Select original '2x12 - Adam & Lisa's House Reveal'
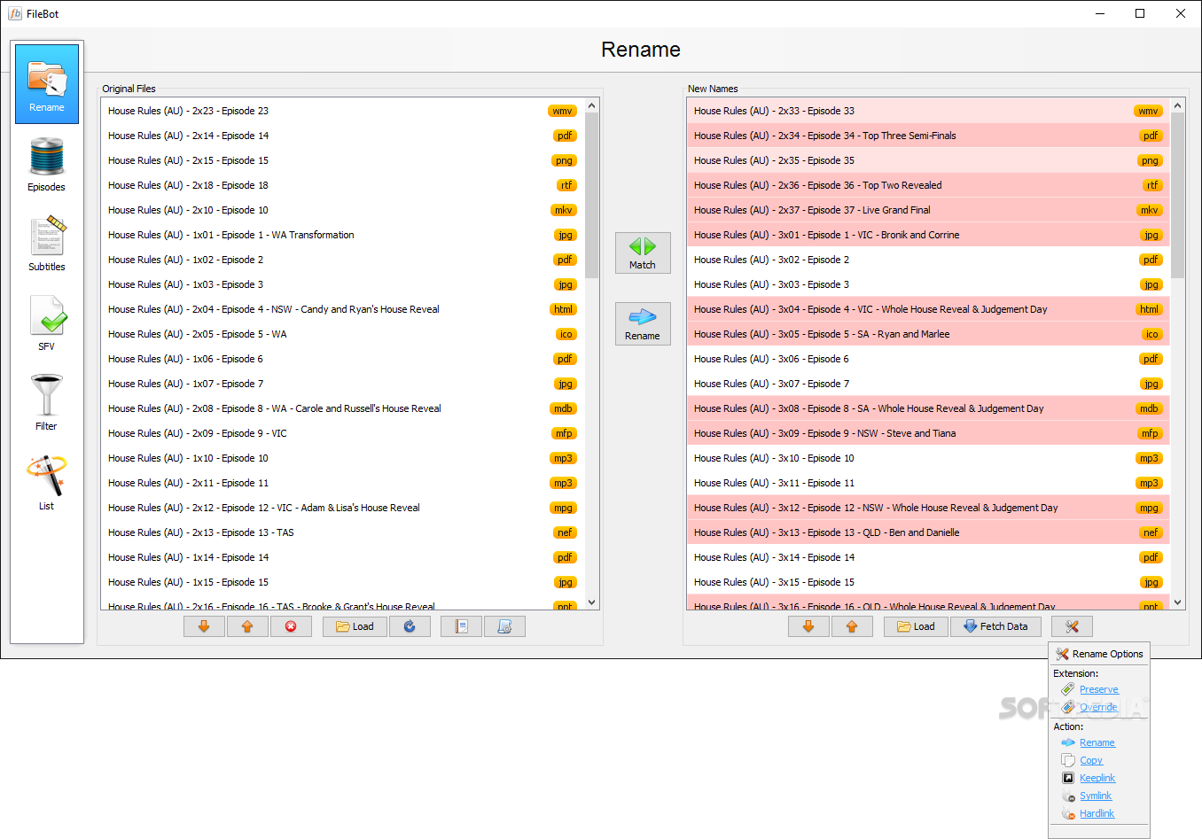 (x=342, y=508)
